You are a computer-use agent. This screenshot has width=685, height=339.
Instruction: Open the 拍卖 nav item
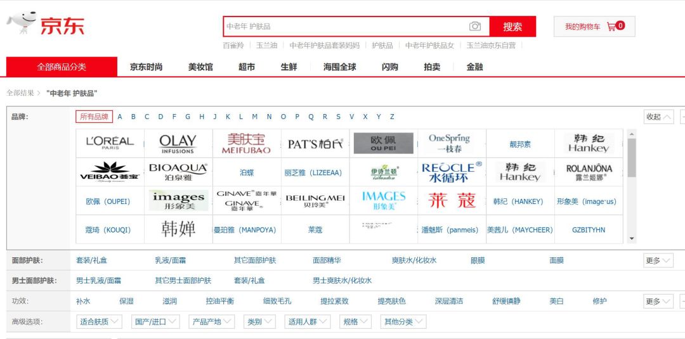click(432, 67)
